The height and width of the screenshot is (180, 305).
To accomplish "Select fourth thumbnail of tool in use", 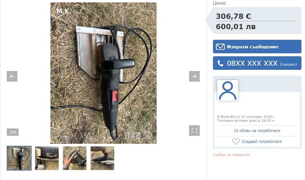I will [102, 158].
